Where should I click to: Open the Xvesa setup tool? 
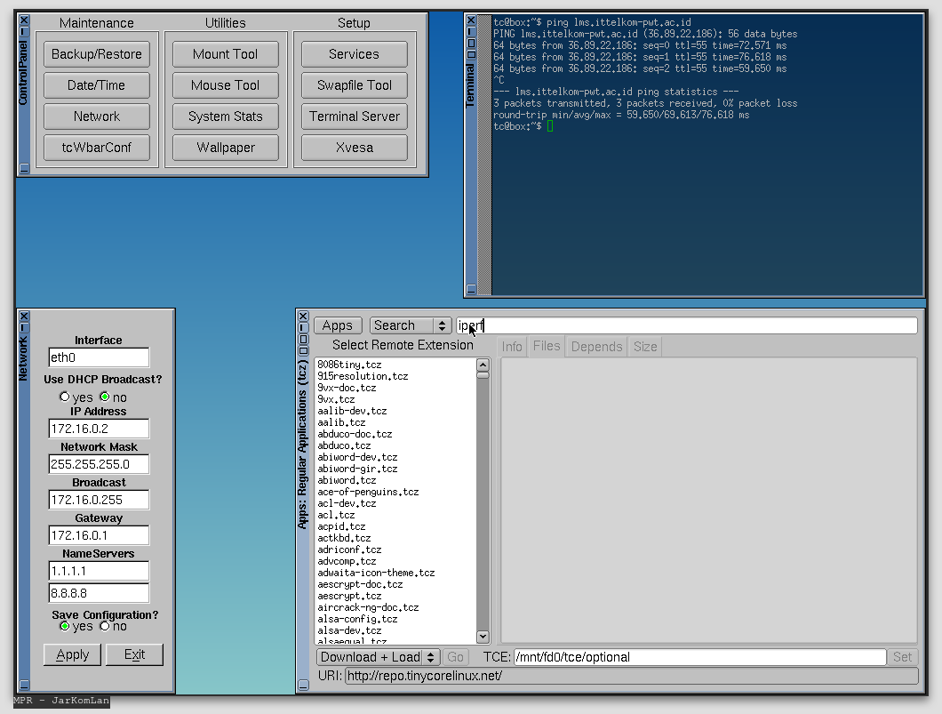[x=354, y=147]
